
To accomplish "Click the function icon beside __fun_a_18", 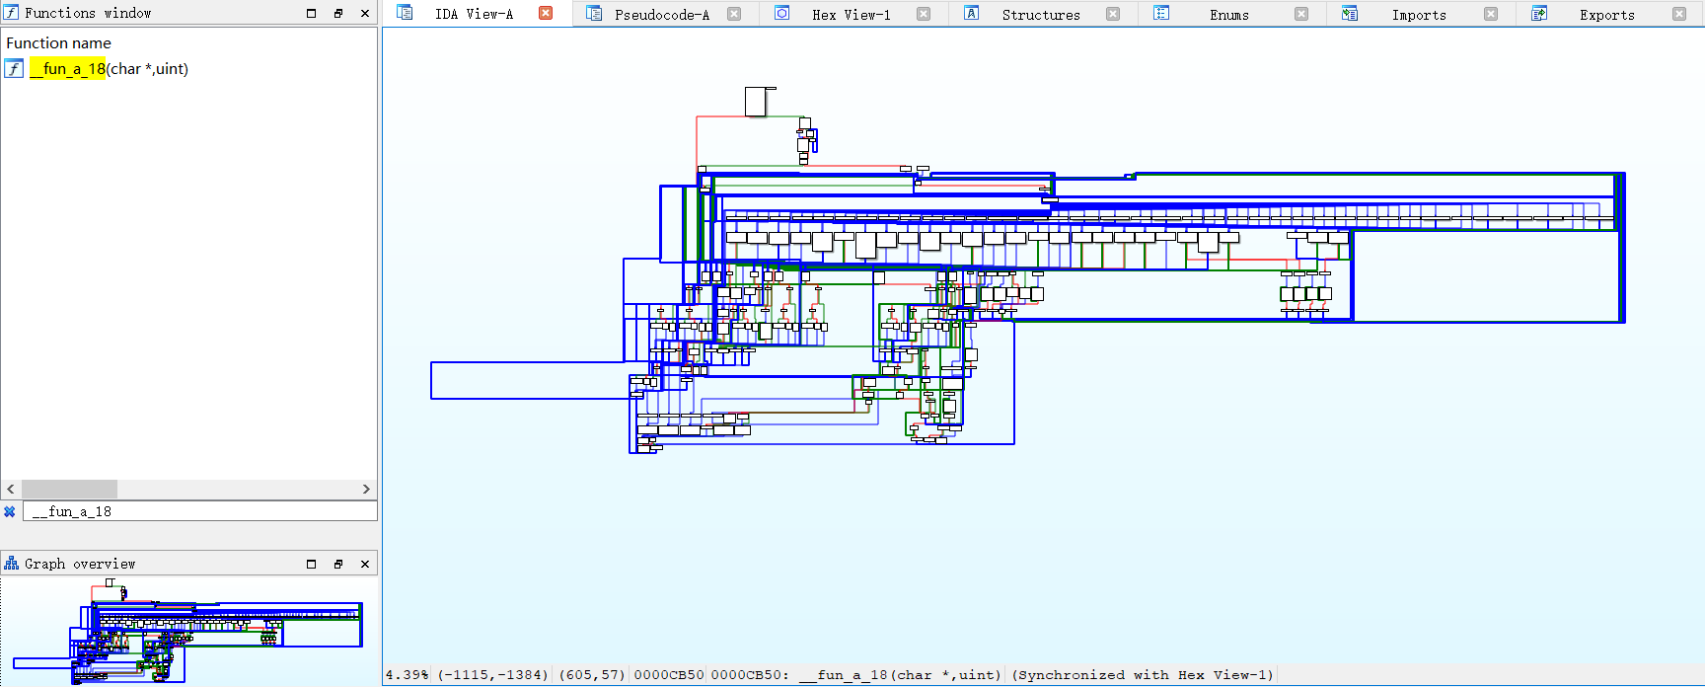I will tap(14, 68).
